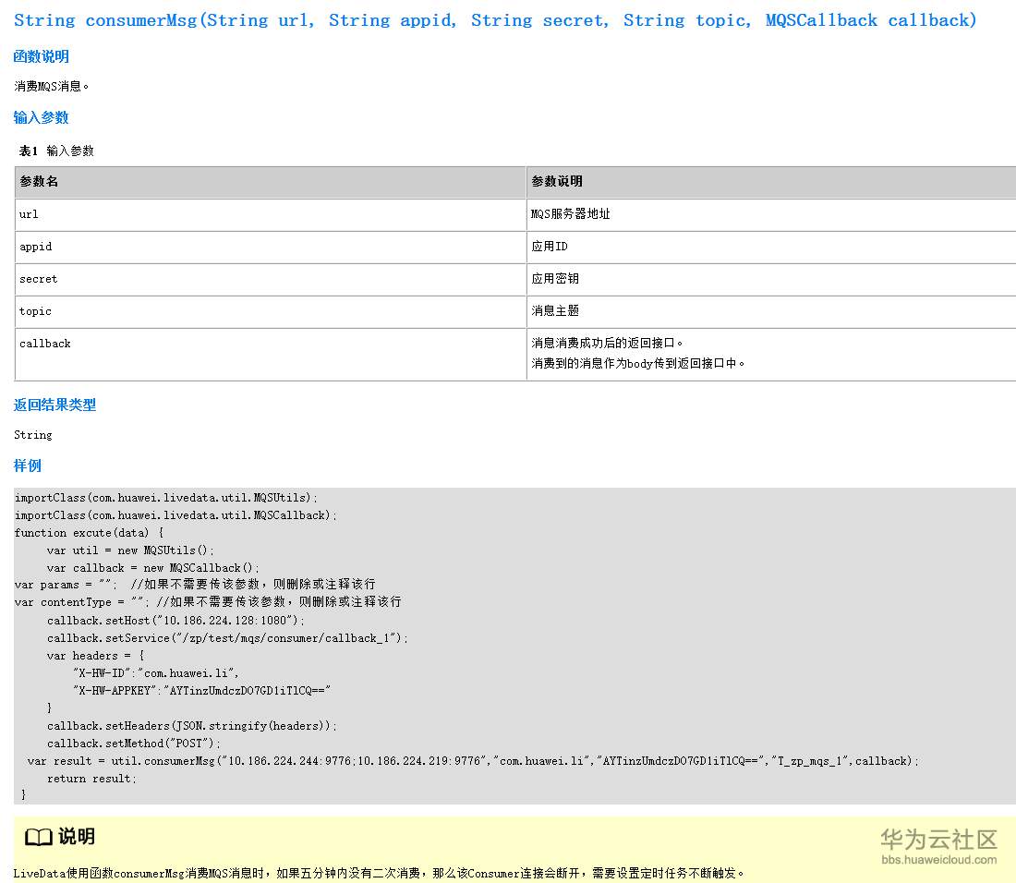Select the secret parameter cell
This screenshot has height=883, width=1016.
point(271,279)
